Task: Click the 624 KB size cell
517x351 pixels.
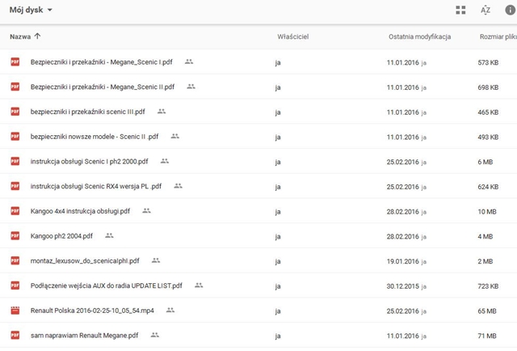Action: (x=488, y=187)
